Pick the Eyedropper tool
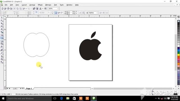The width and height of the screenshot is (180, 101). coord(2,53)
